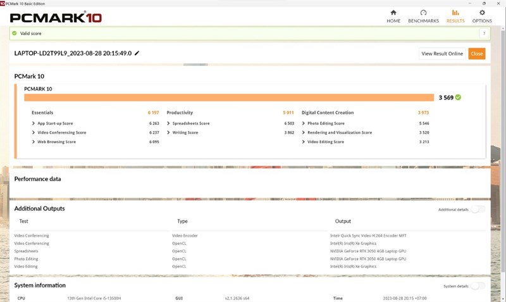Expand the Spreadsheets Score row
Screen dimensions: 506x302
point(188,123)
